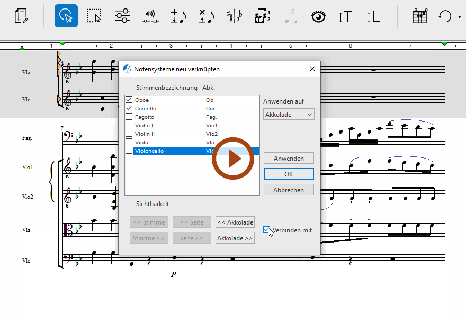This screenshot has width=466, height=317.
Task: Play the video overlay button
Action: click(233, 158)
